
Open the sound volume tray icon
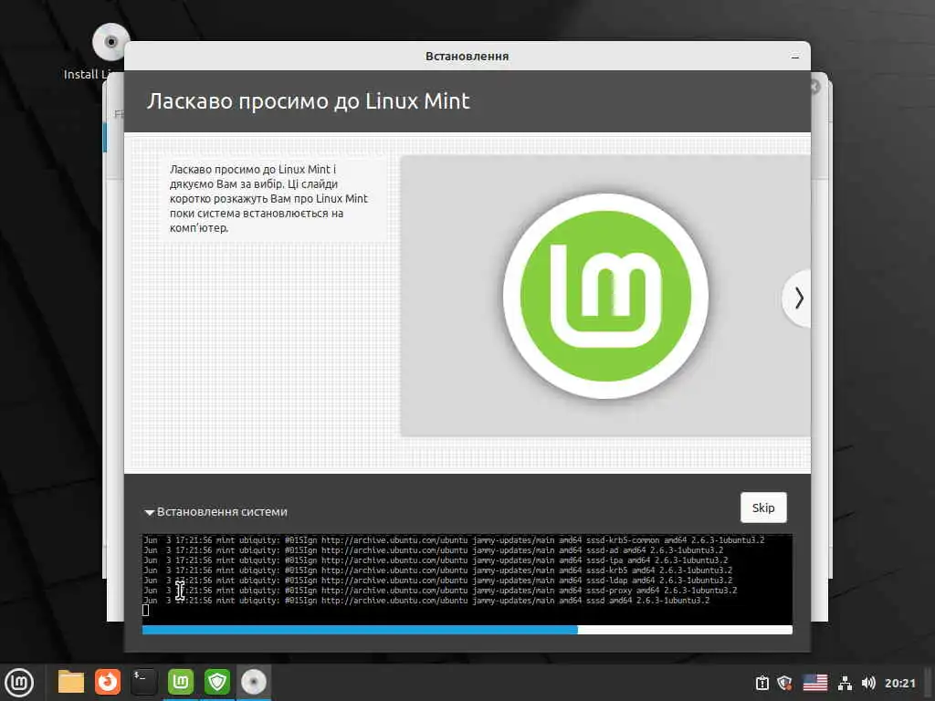[868, 683]
